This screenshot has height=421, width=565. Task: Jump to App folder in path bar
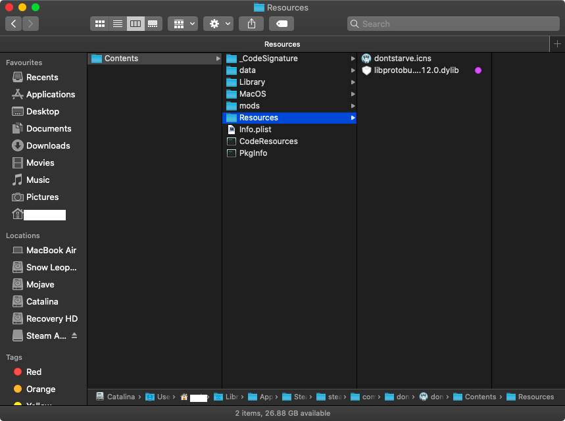point(260,397)
